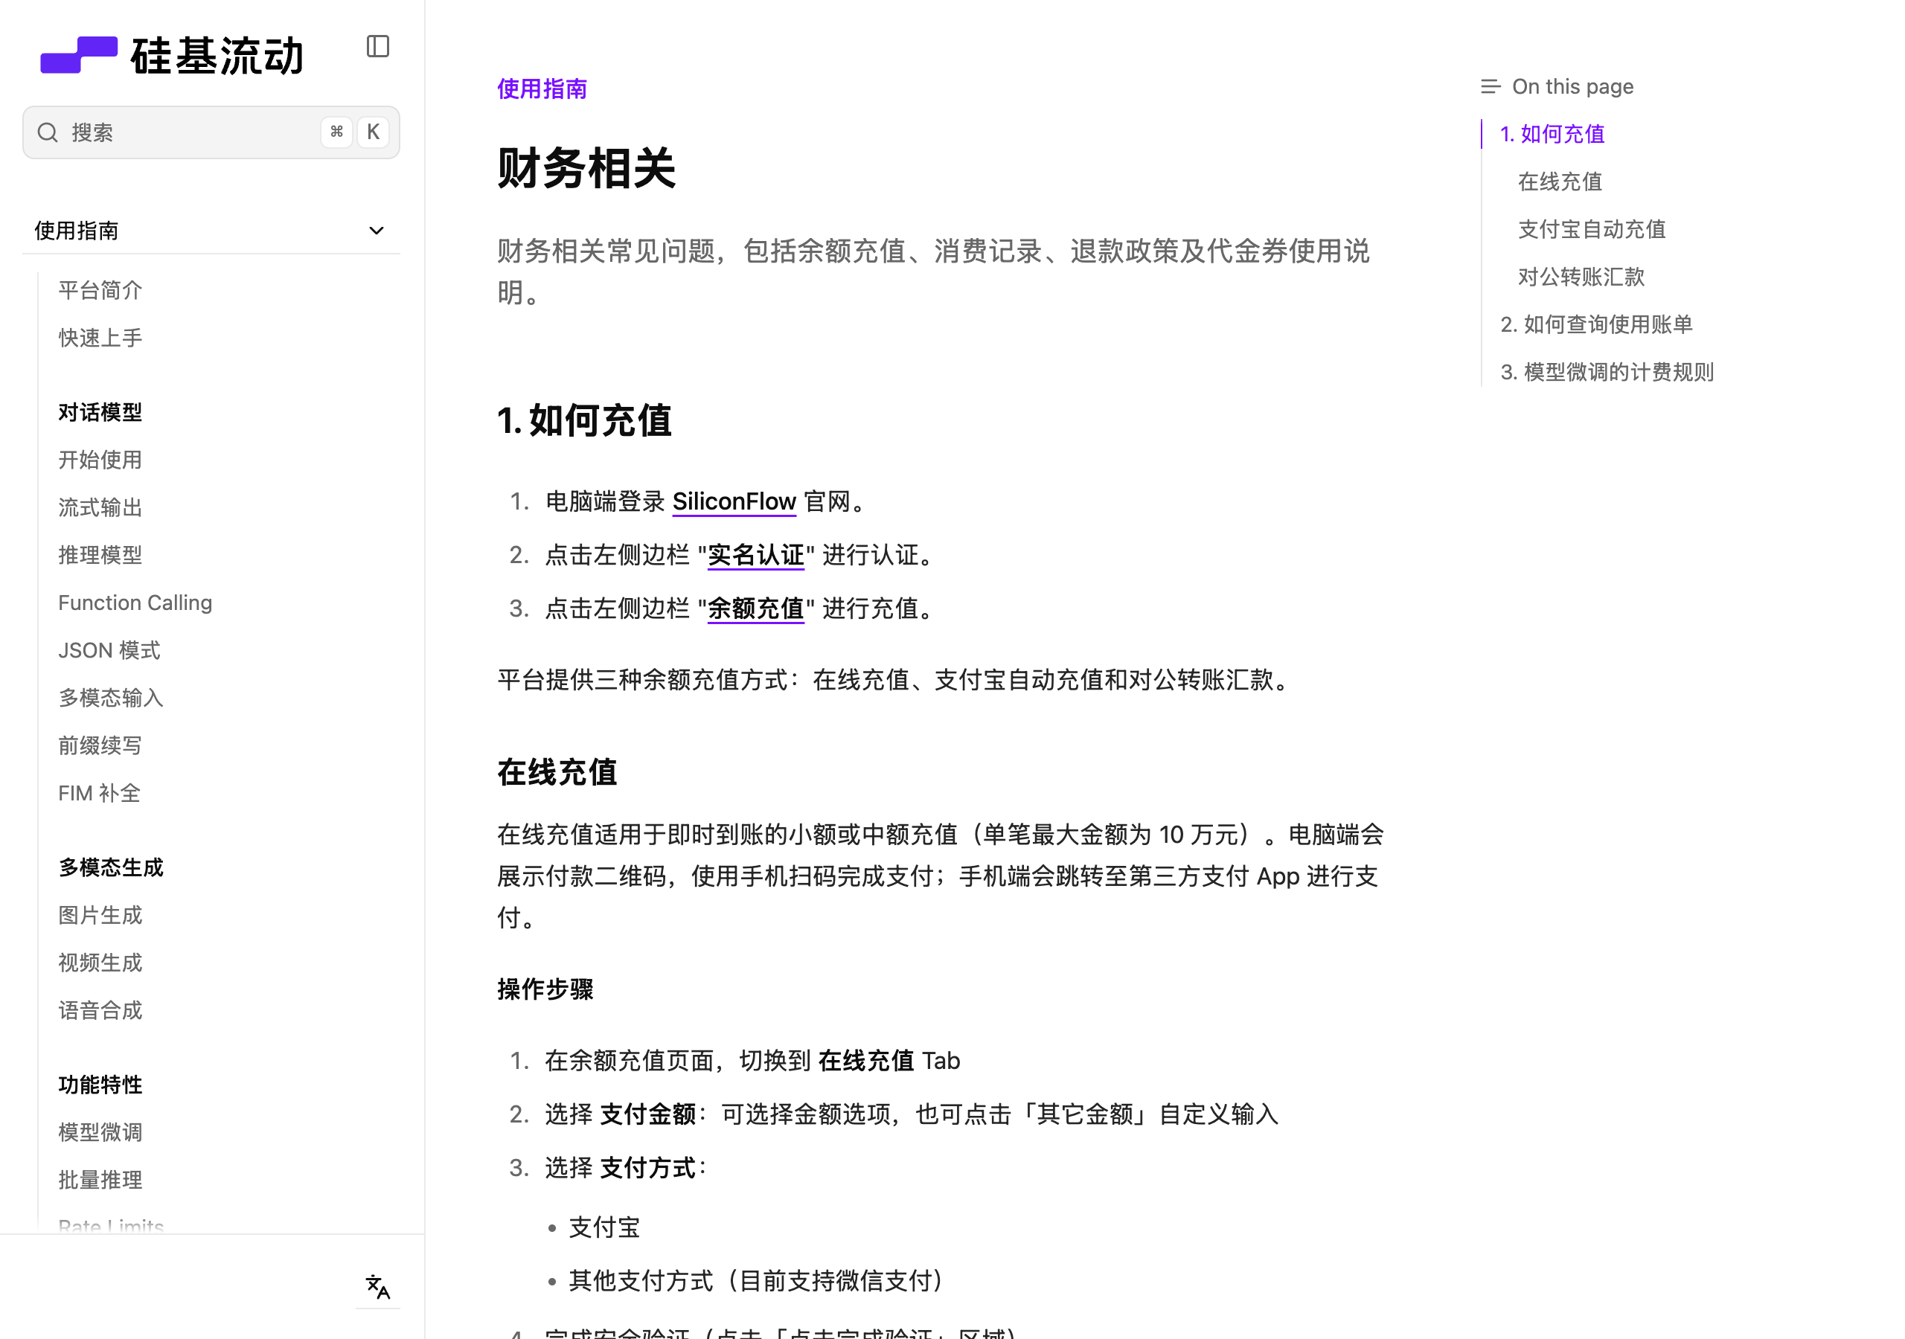Open 平台简介 in the sidebar
The height and width of the screenshot is (1339, 1905).
point(100,290)
